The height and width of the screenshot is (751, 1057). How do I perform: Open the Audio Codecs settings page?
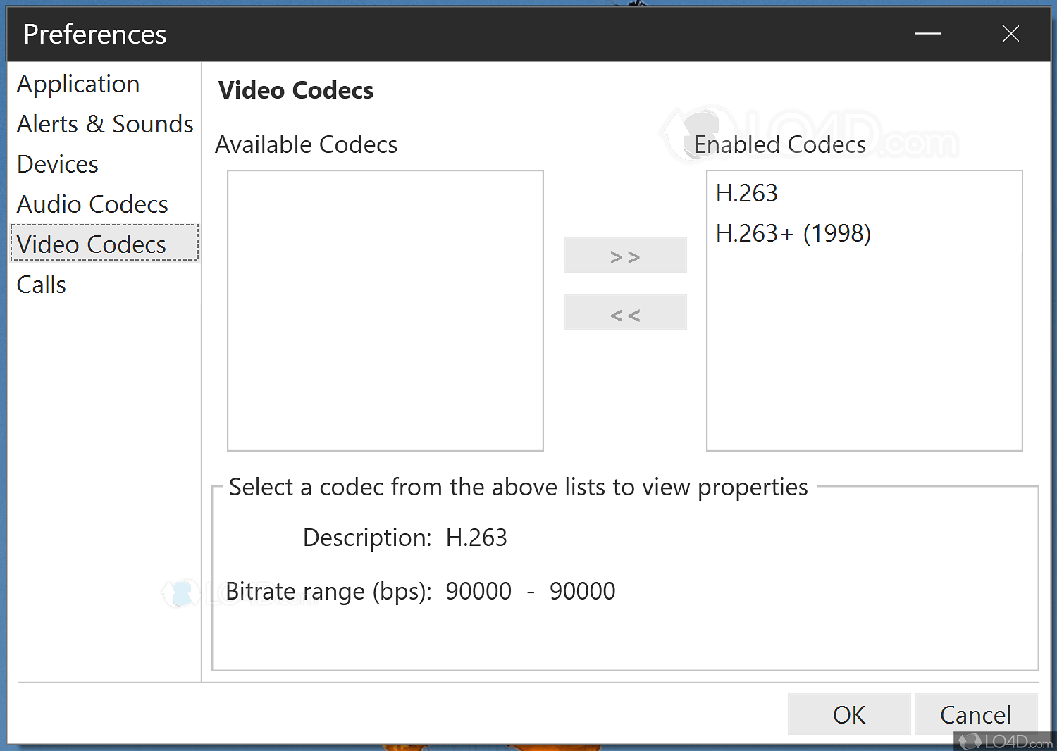92,204
